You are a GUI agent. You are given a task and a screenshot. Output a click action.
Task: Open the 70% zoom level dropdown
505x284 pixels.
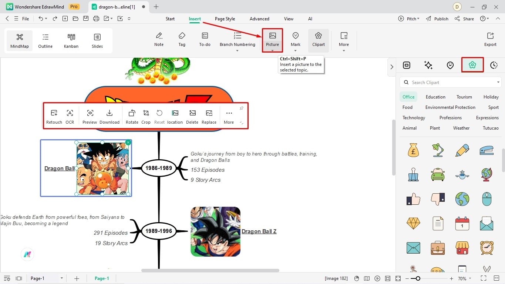click(465, 278)
